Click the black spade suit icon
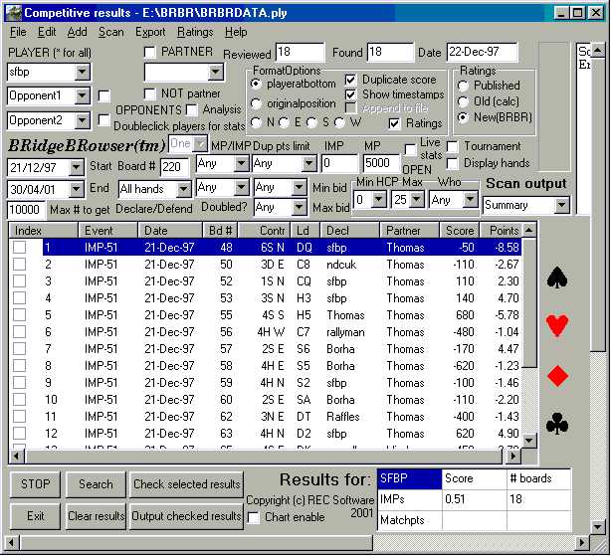The height and width of the screenshot is (556, 611). 557,278
